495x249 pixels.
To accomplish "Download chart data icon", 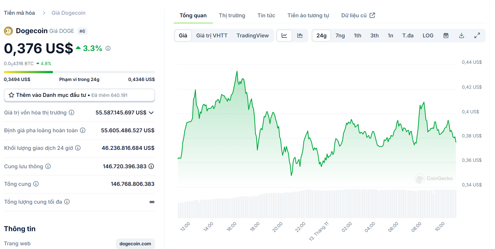I will point(461,35).
